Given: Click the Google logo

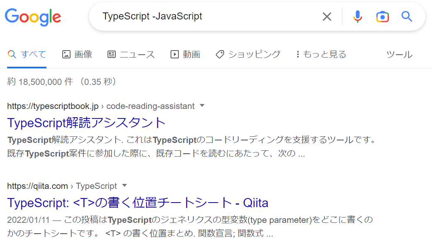Looking at the screenshot, I should (x=33, y=17).
